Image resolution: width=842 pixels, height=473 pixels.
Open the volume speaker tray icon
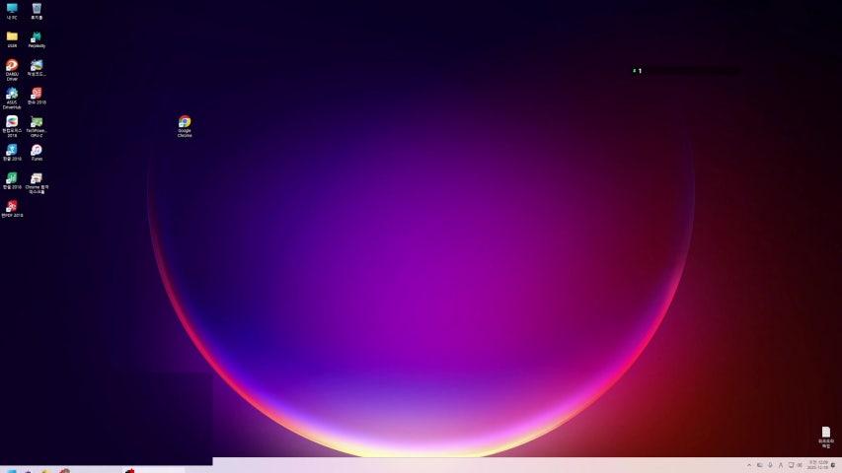(800, 465)
